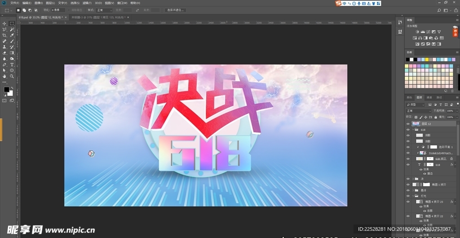Select the 图层 12 layer thumbnail
This screenshot has height=238, width=460.
(x=416, y=124)
